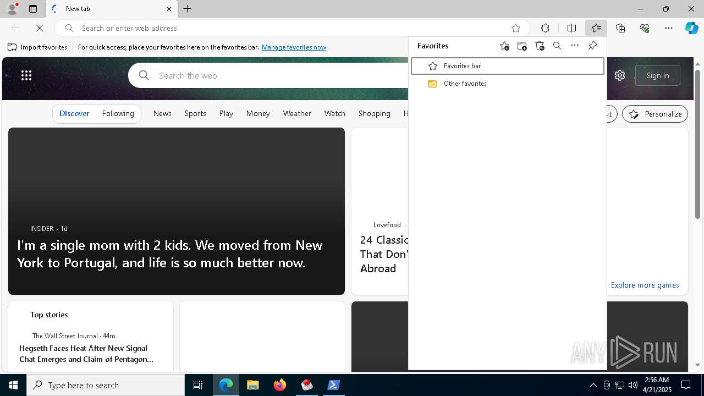
Task: Click the taskbar search box
Action: coord(106,385)
